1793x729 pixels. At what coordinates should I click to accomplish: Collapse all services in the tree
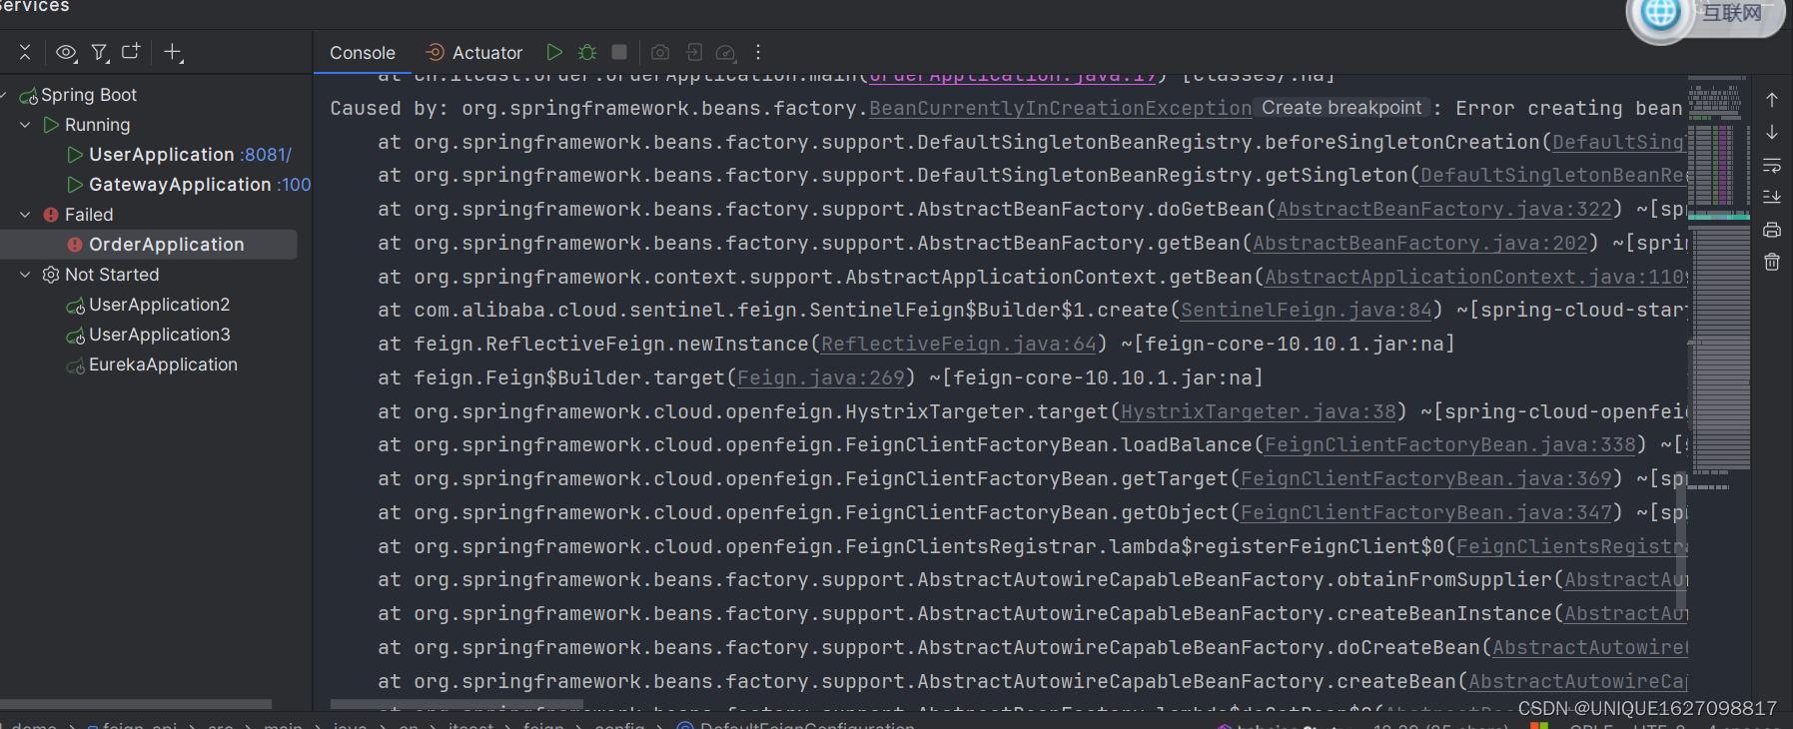coord(25,52)
